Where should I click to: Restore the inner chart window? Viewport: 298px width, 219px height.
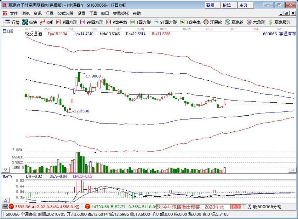tap(286, 13)
